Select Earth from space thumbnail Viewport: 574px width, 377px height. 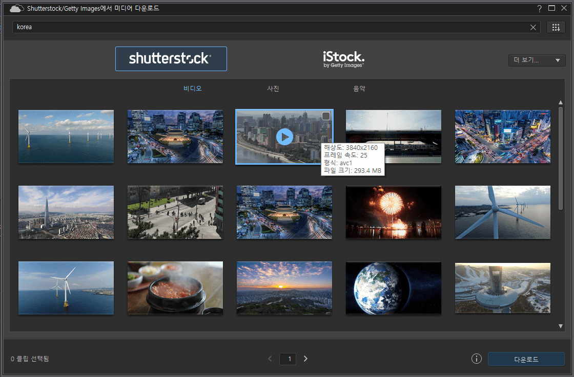point(394,288)
